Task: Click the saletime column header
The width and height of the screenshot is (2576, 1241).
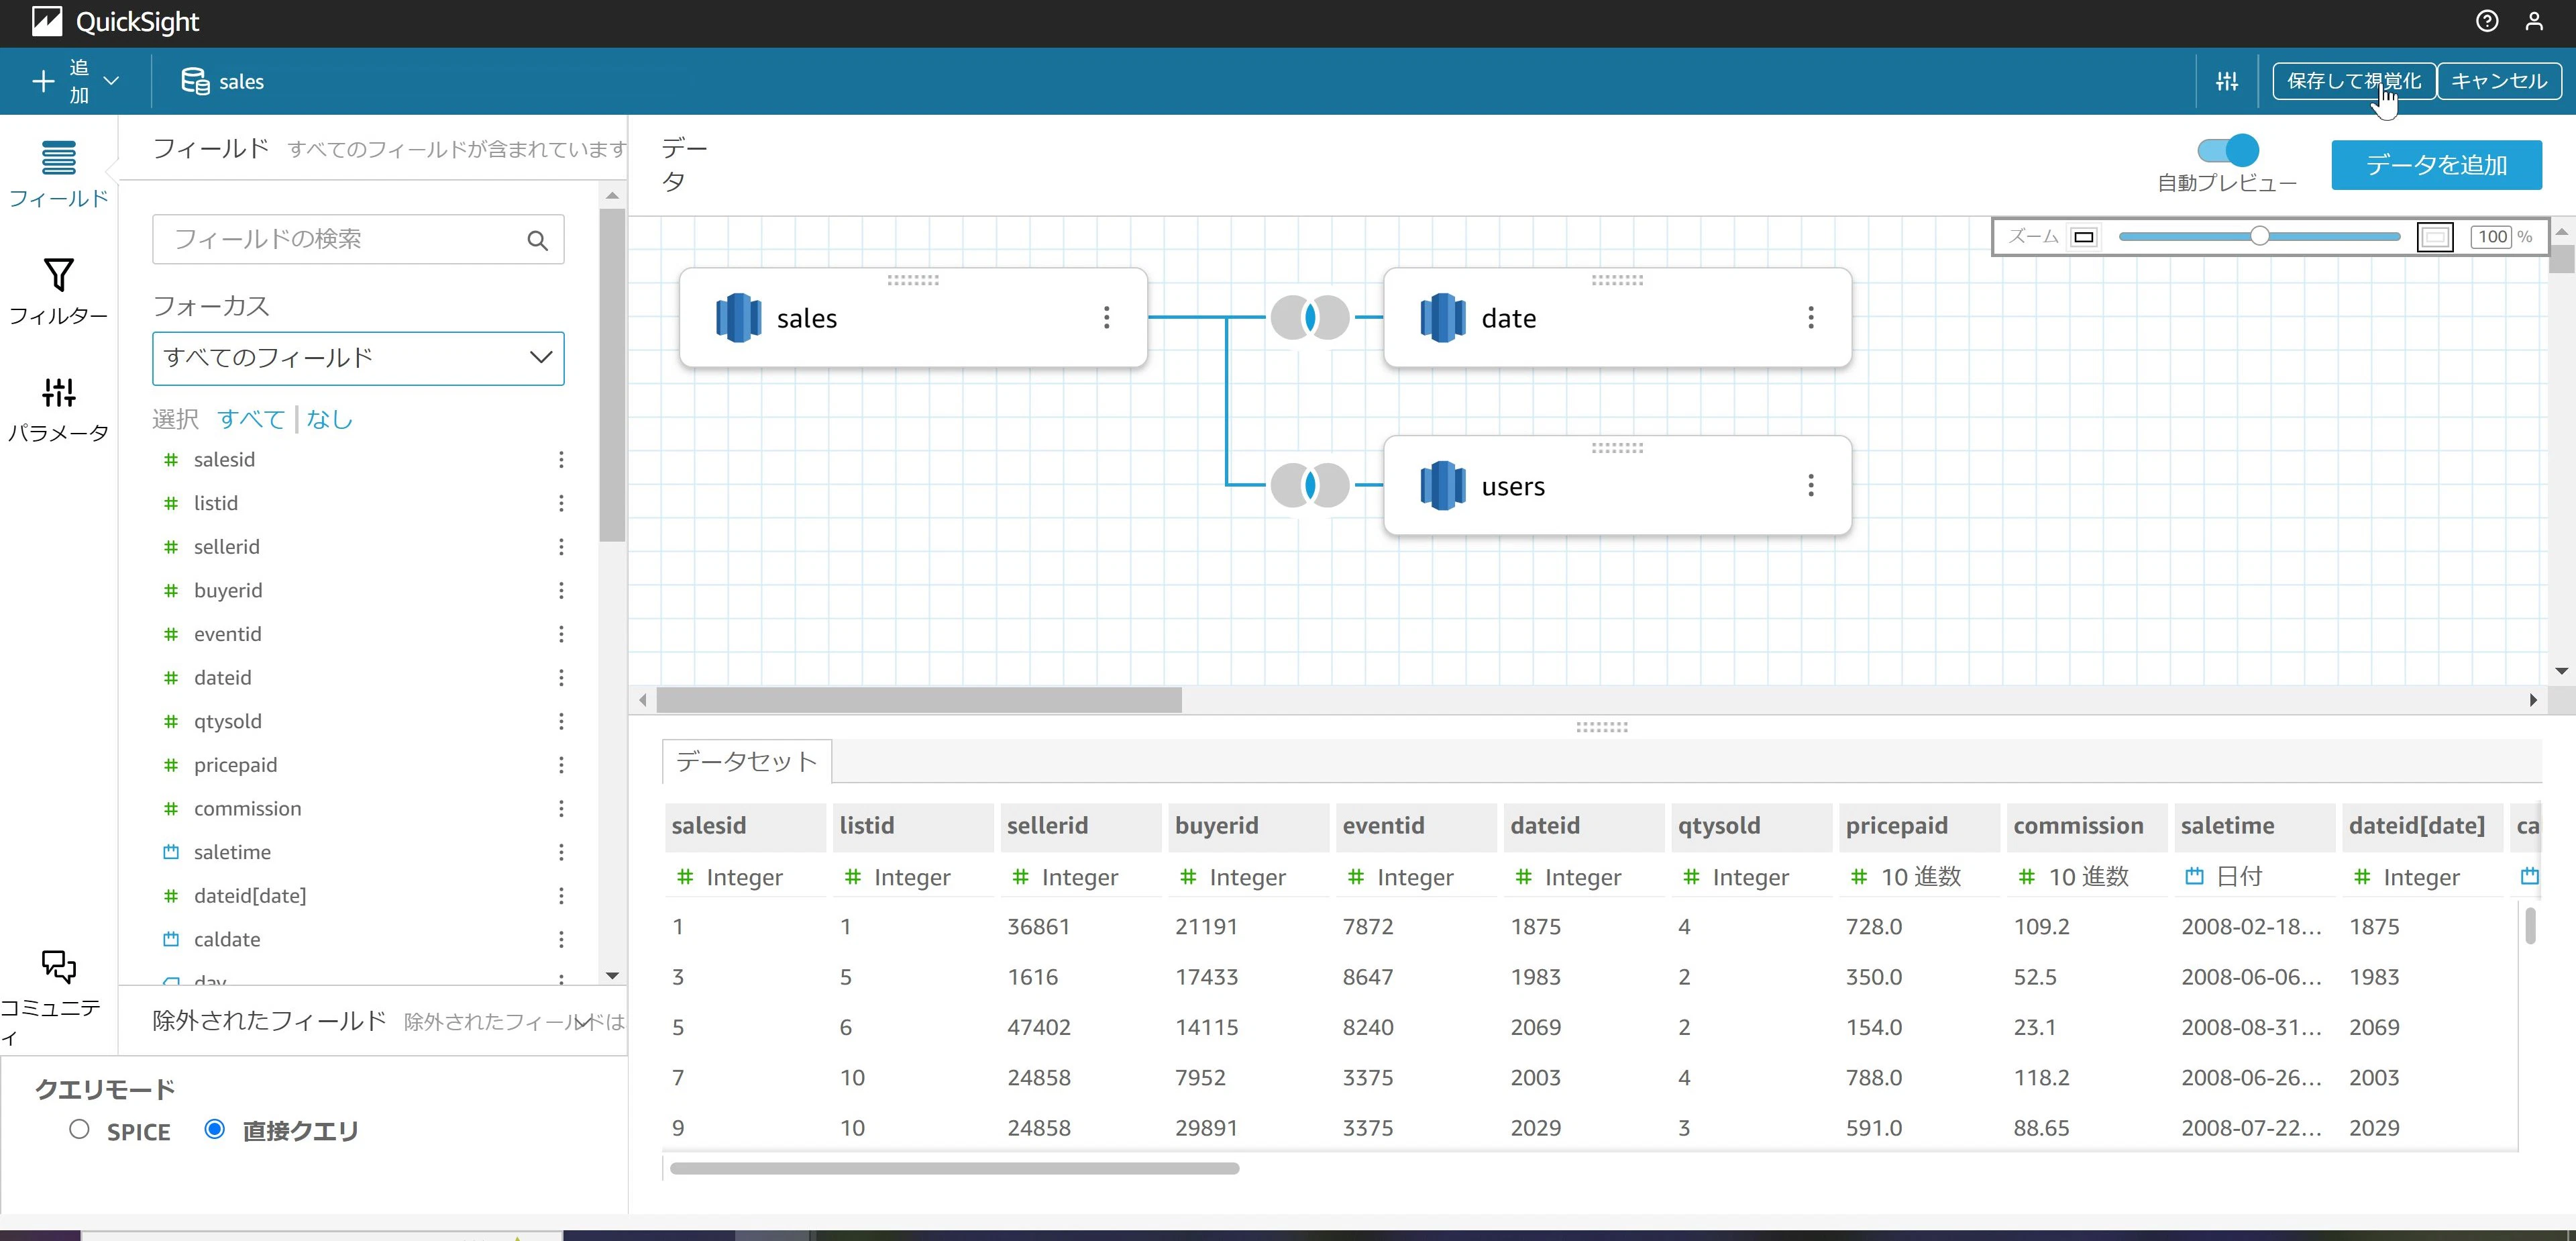Action: click(2254, 826)
